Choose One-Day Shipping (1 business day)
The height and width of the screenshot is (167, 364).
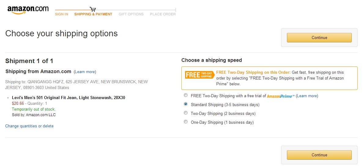(x=186, y=122)
